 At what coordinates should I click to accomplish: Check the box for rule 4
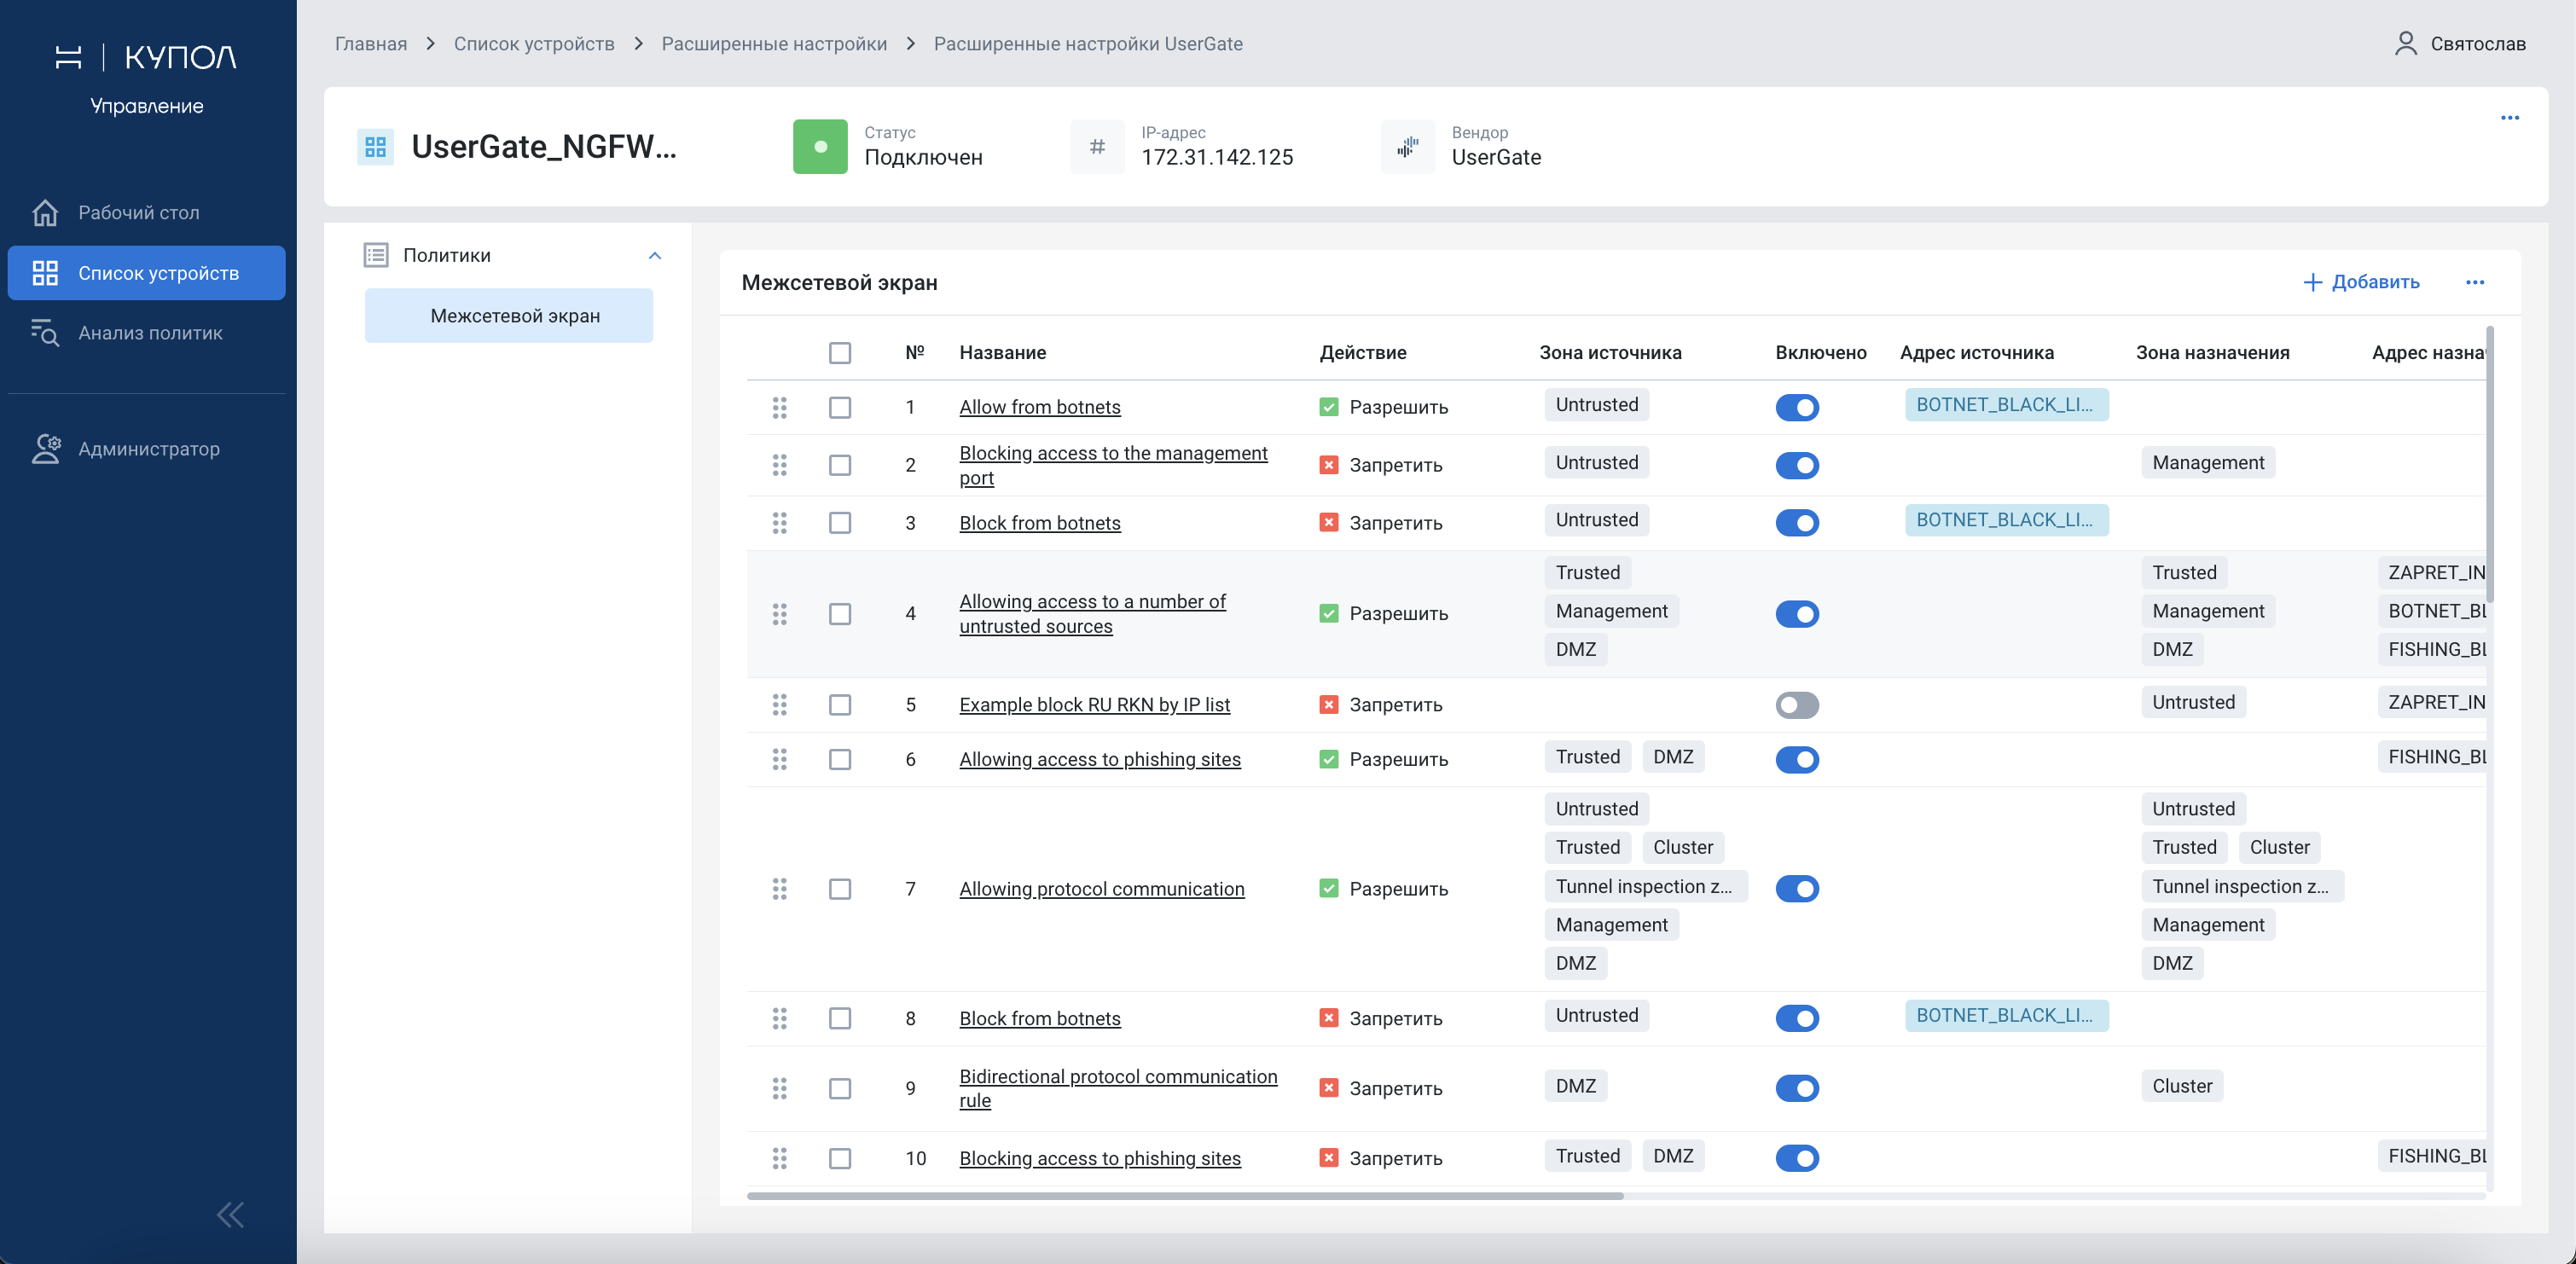840,614
